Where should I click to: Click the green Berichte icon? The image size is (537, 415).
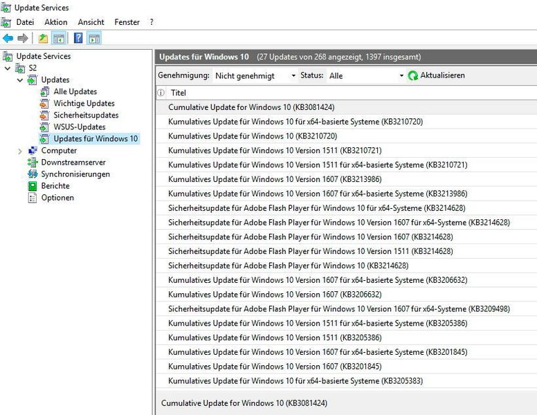[x=33, y=186]
